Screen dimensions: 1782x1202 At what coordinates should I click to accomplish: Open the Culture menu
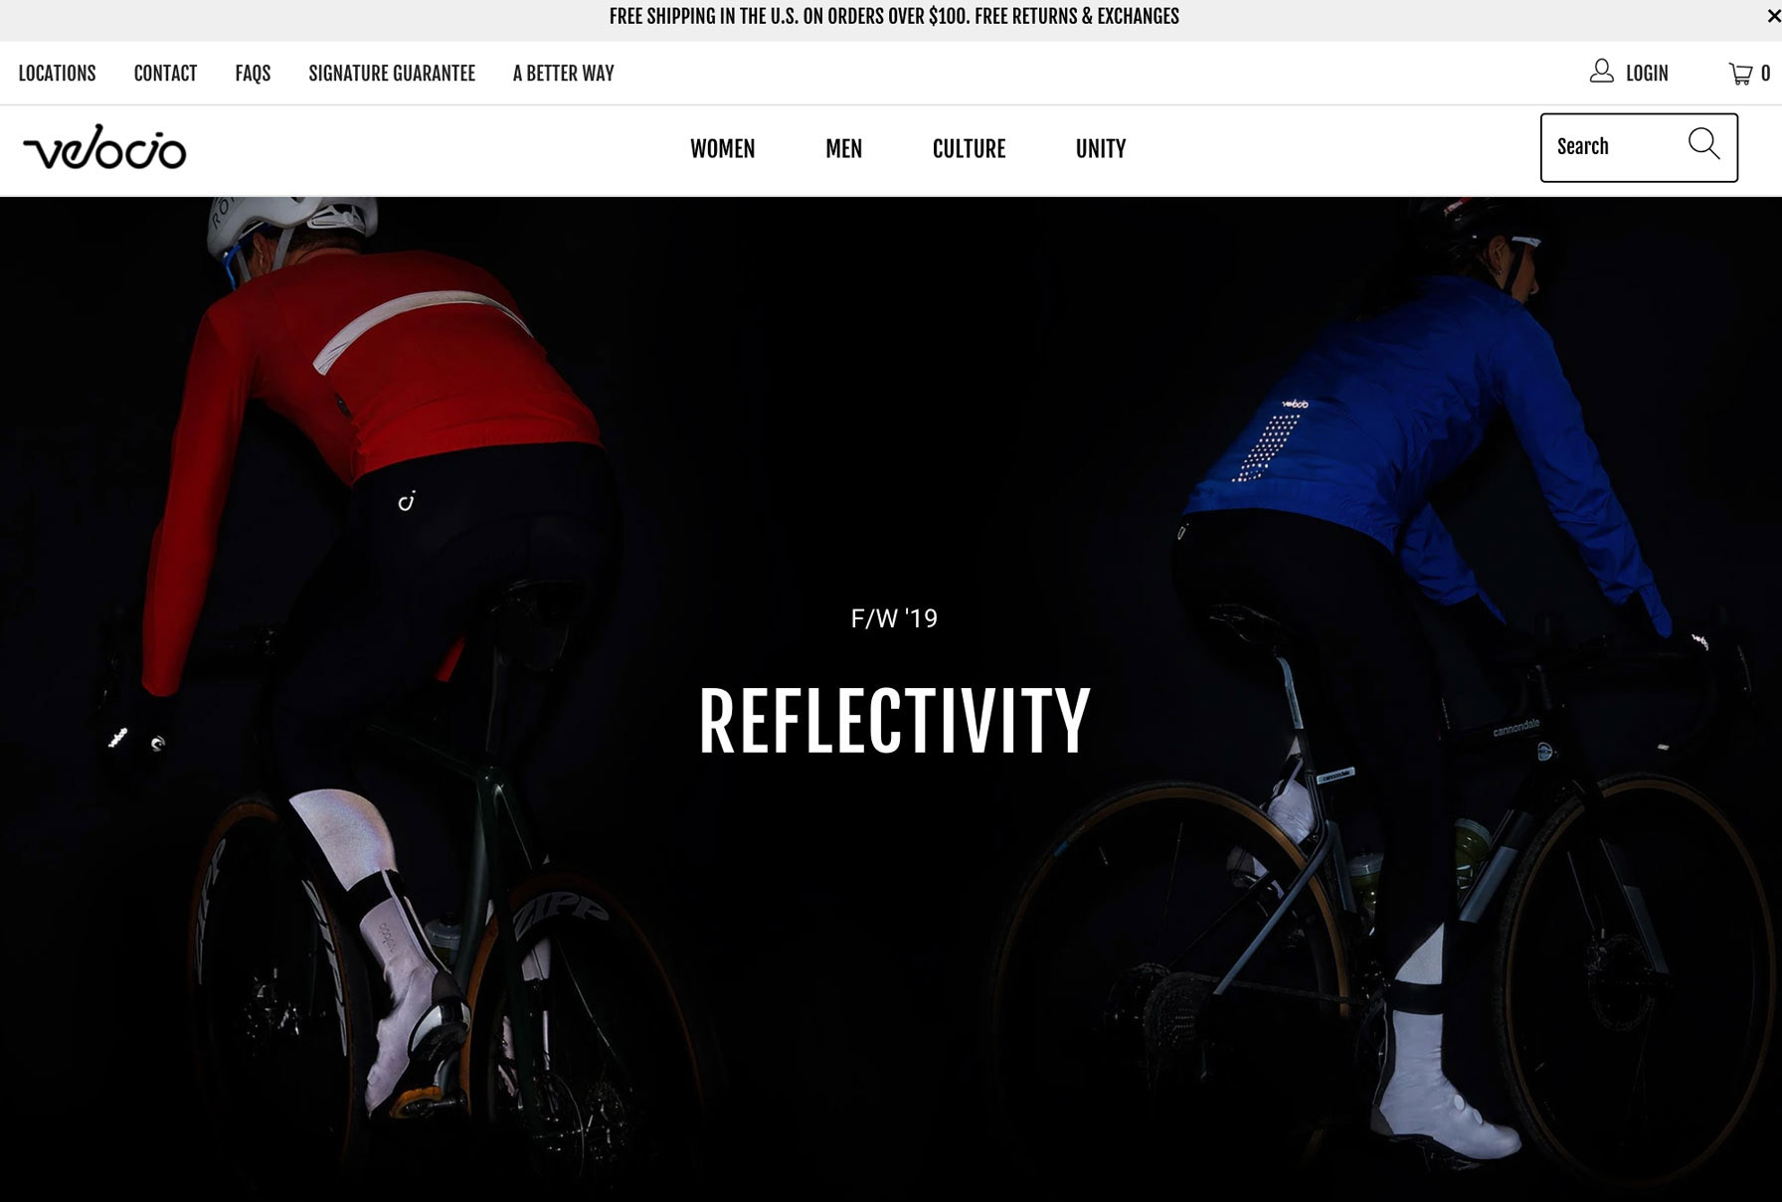tap(969, 148)
